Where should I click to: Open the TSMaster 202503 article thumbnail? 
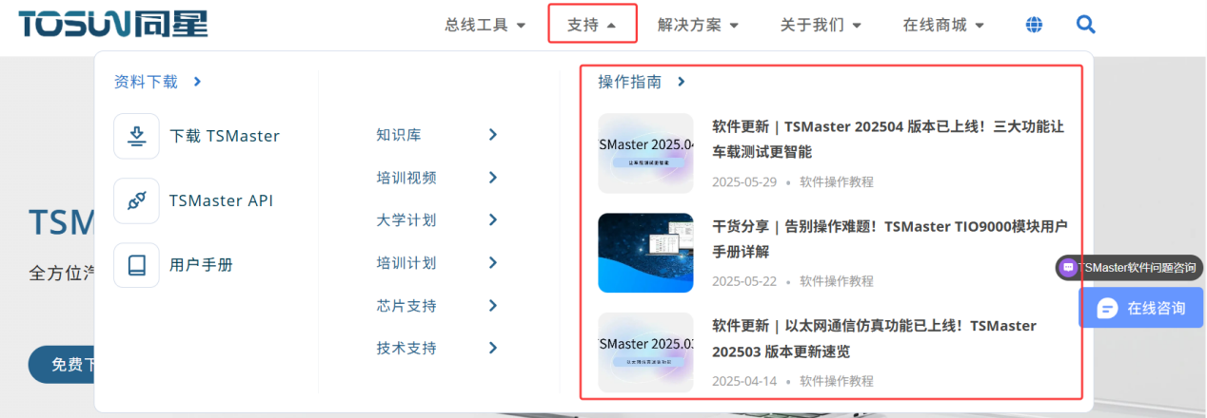click(x=645, y=352)
